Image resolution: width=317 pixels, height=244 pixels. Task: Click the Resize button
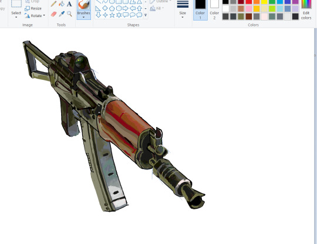point(33,8)
